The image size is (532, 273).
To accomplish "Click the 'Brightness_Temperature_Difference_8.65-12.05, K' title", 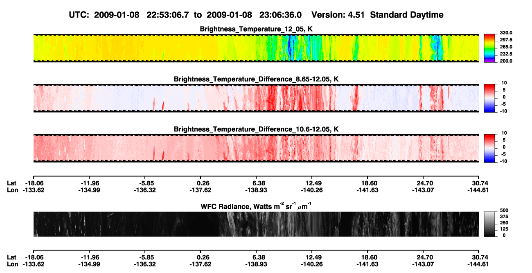I will point(256,79).
